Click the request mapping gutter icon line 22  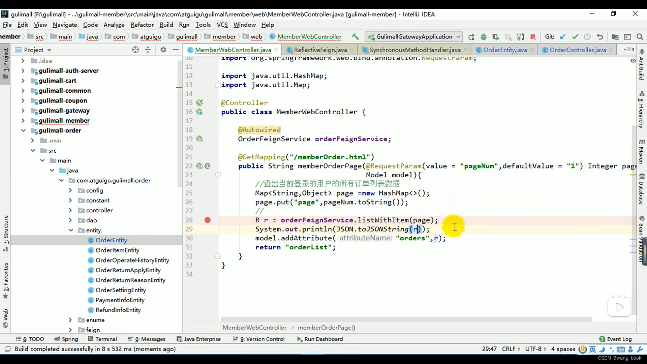point(199,166)
